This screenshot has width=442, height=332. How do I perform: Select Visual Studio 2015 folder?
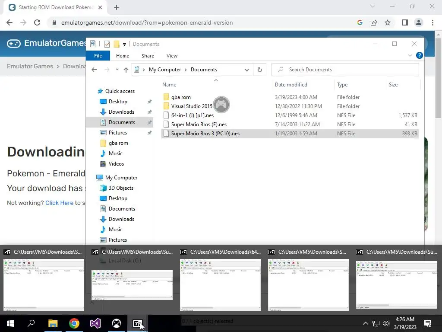(290, 106)
